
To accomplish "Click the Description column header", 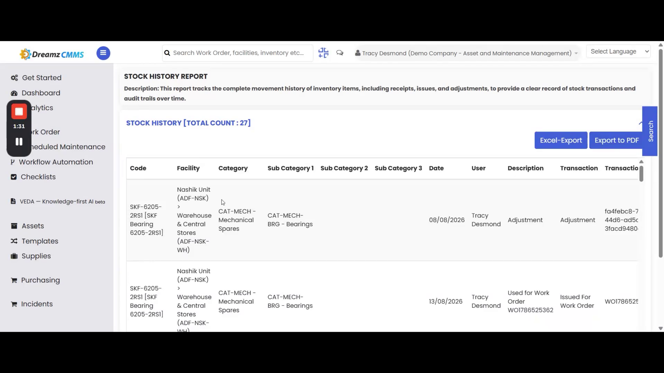I will point(525,168).
